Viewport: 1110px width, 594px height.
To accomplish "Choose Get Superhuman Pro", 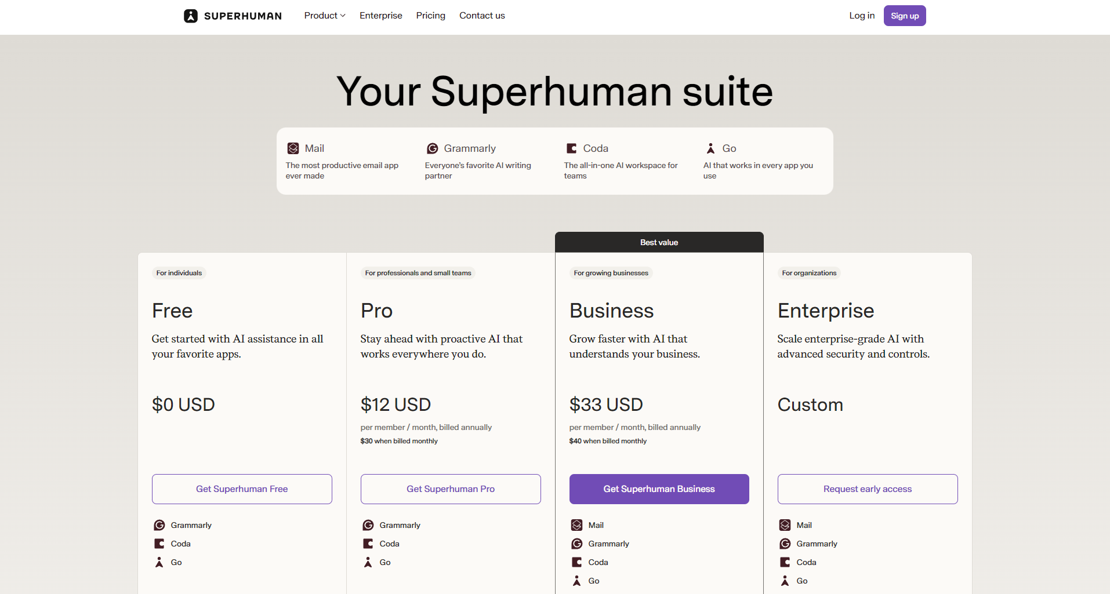I will (451, 489).
